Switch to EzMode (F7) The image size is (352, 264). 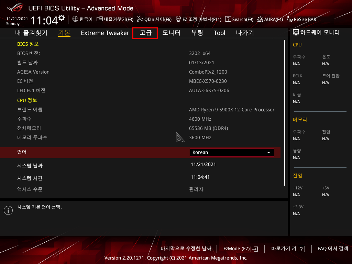[241, 249]
